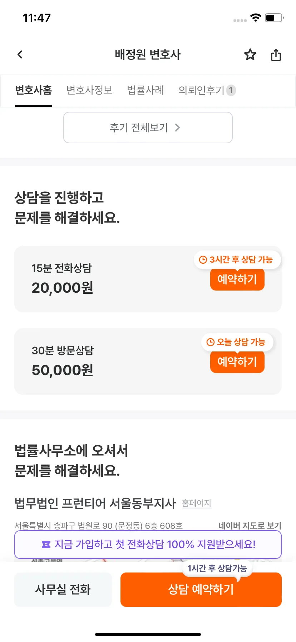Switch to the 변호사정보 tab
The height and width of the screenshot is (642, 296).
(x=89, y=90)
